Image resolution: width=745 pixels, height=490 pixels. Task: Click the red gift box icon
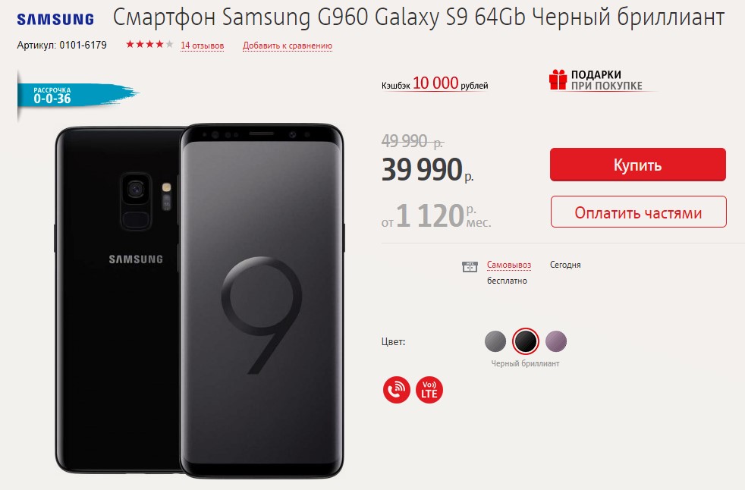558,80
